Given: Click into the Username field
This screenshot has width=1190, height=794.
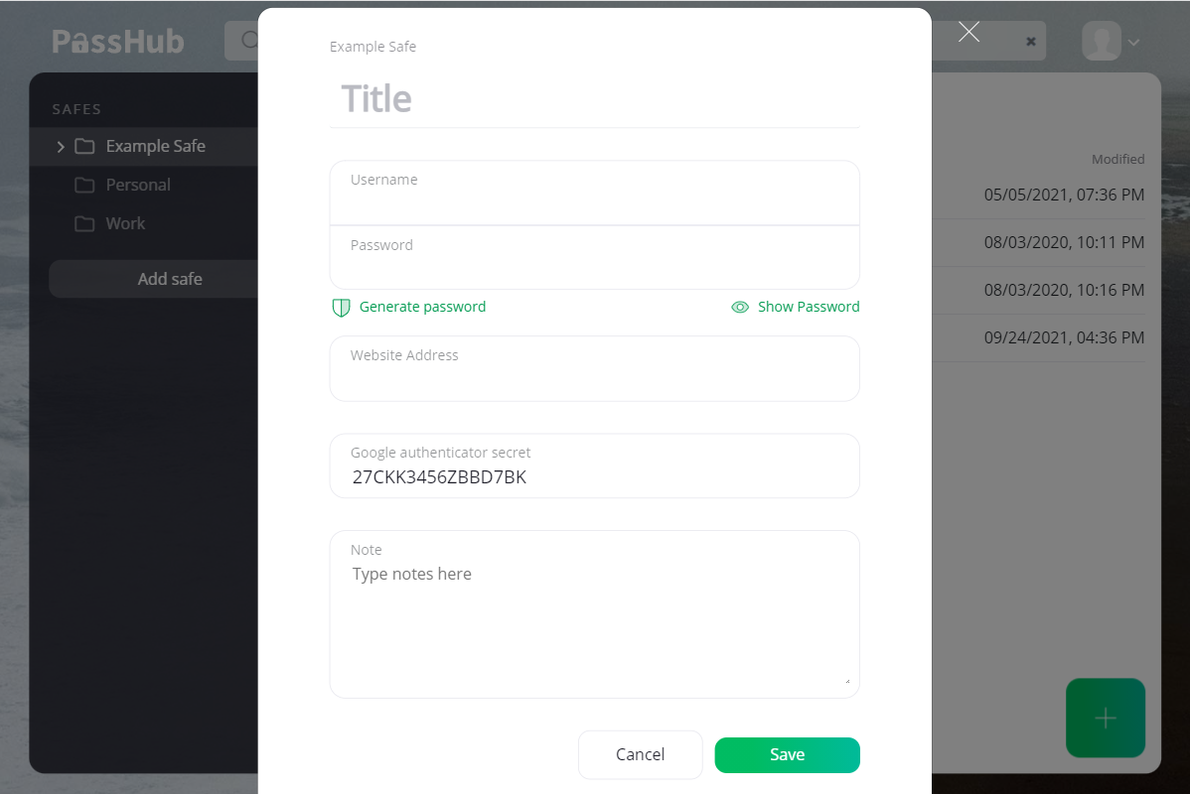Looking at the screenshot, I should 594,193.
